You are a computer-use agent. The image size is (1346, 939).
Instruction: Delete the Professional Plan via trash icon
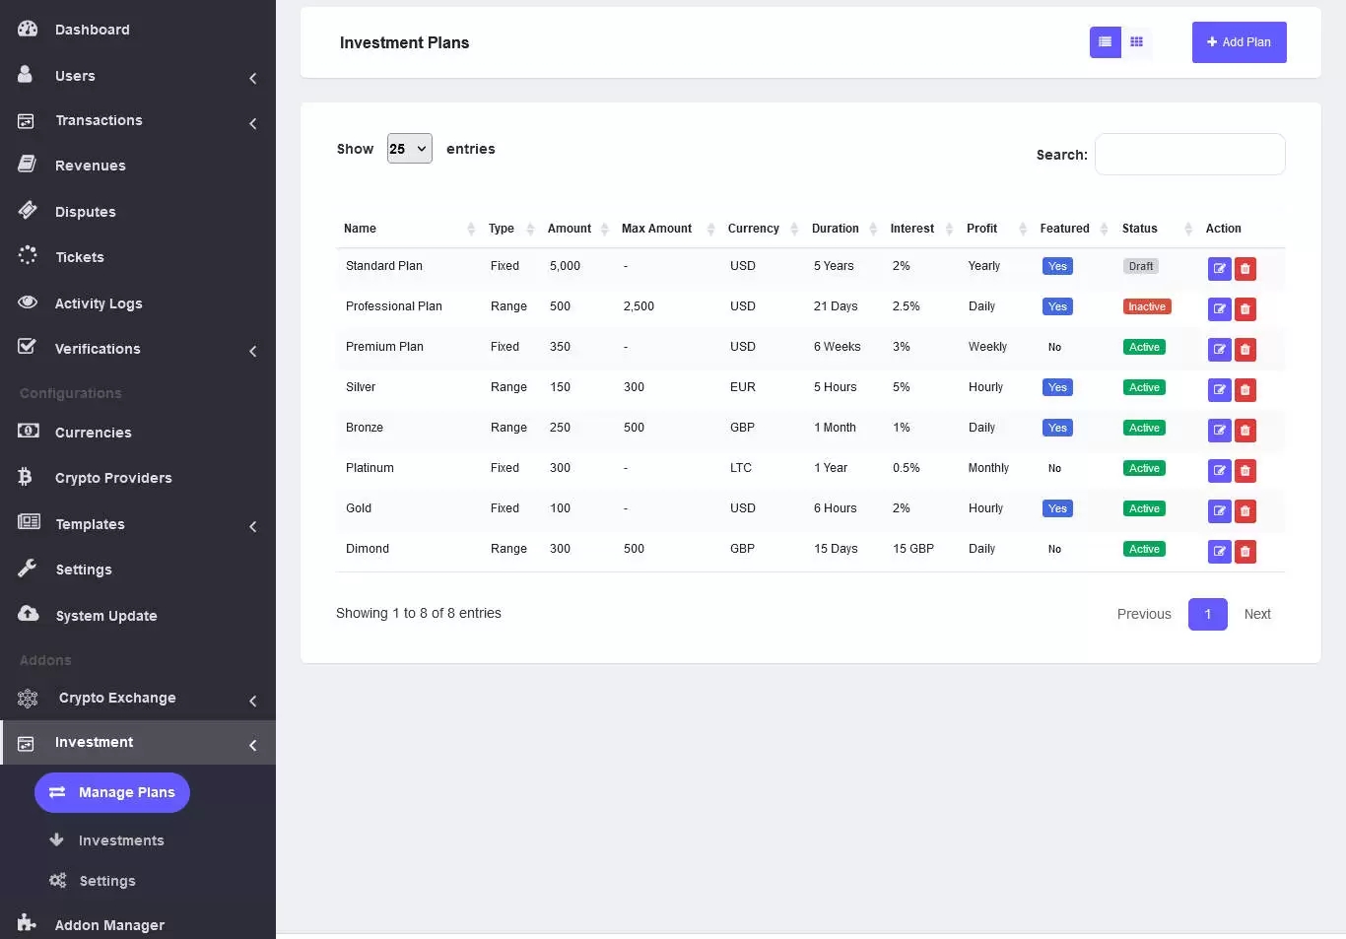coord(1245,309)
